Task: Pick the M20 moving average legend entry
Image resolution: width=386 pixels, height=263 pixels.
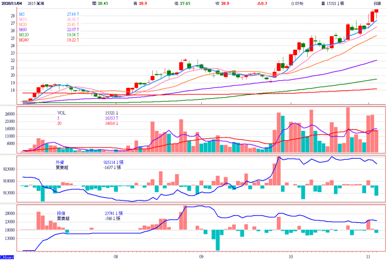Action: click(23, 25)
